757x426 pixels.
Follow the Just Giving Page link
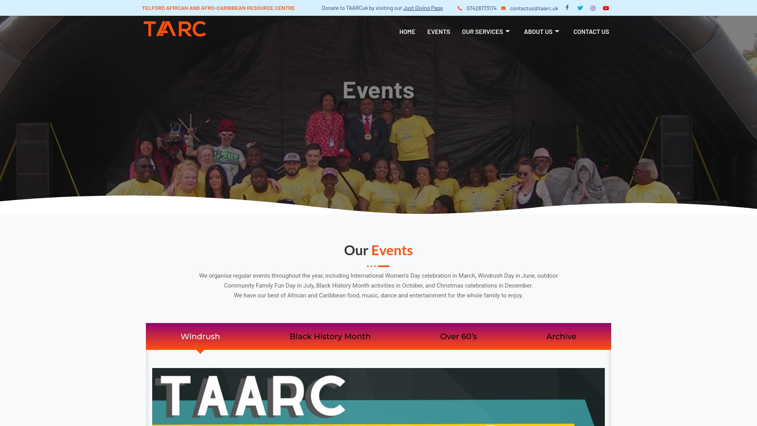click(423, 8)
